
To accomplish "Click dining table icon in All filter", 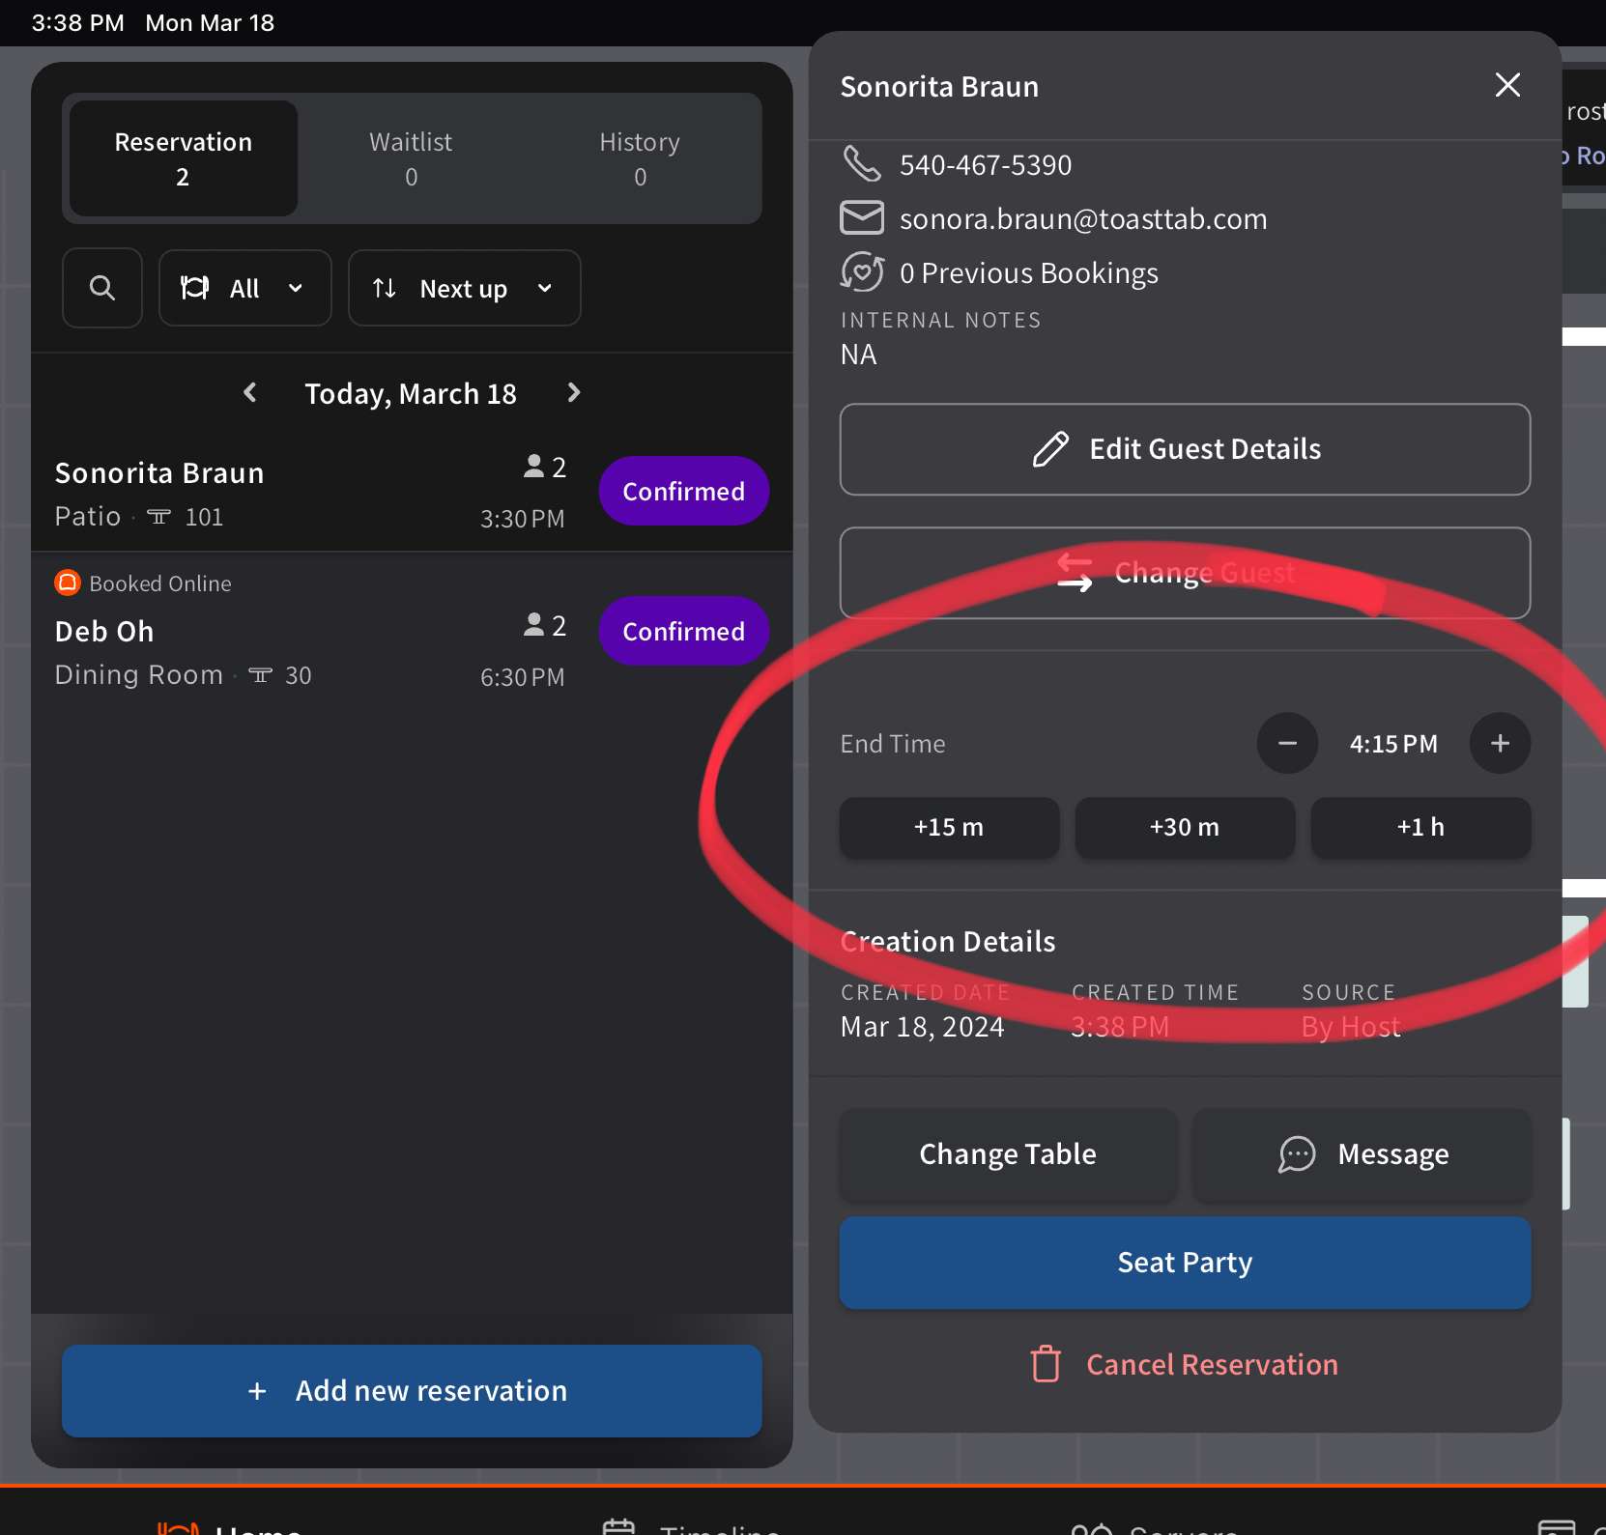I will click(x=195, y=288).
